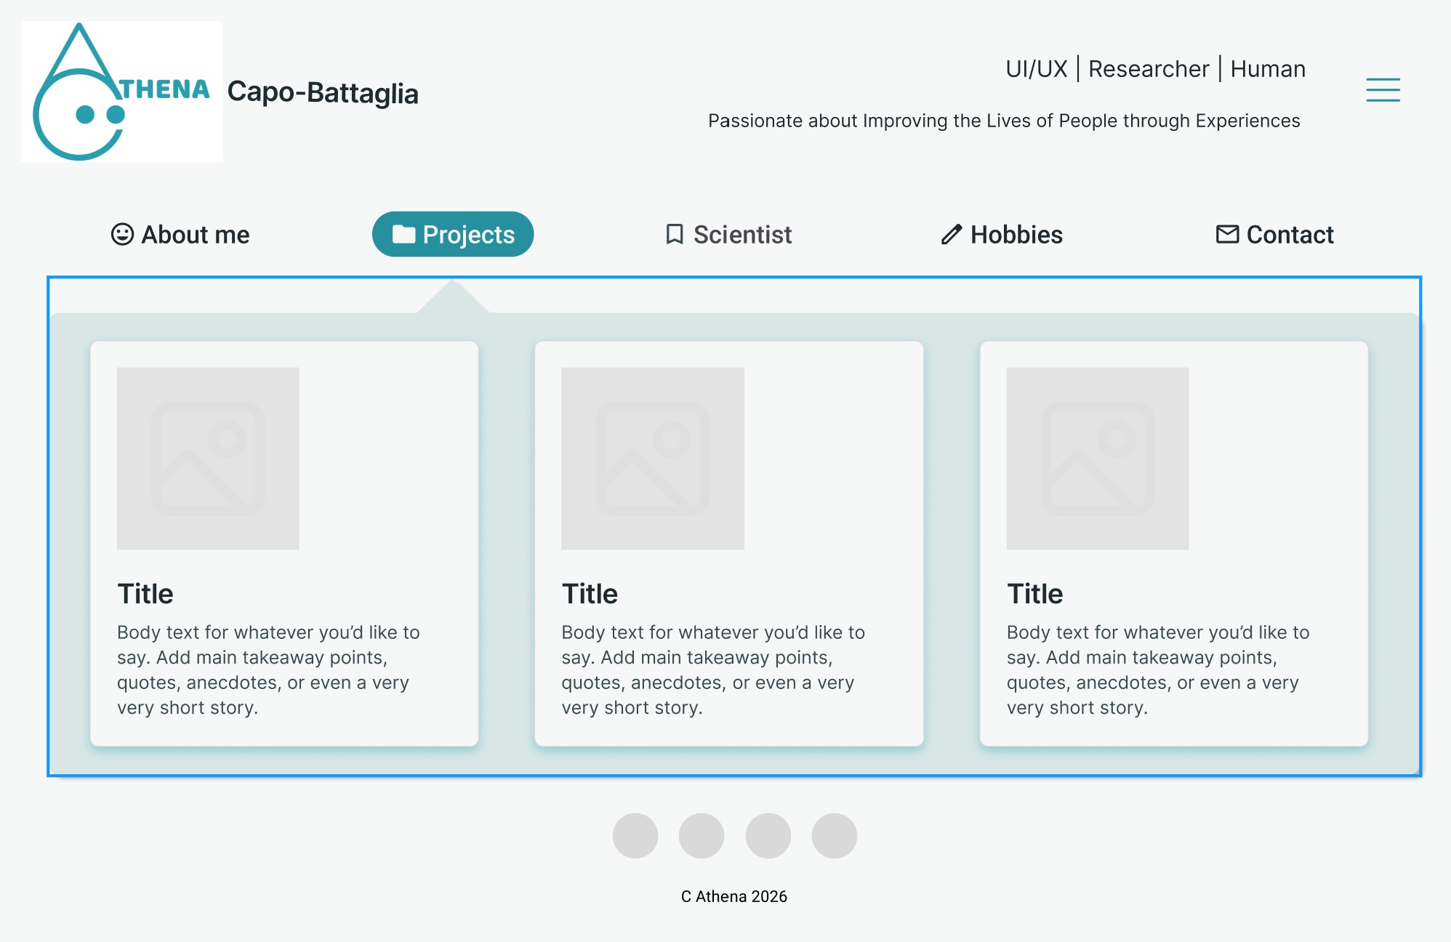Select the fourth gray footer circle
The height and width of the screenshot is (942, 1451).
tap(835, 836)
